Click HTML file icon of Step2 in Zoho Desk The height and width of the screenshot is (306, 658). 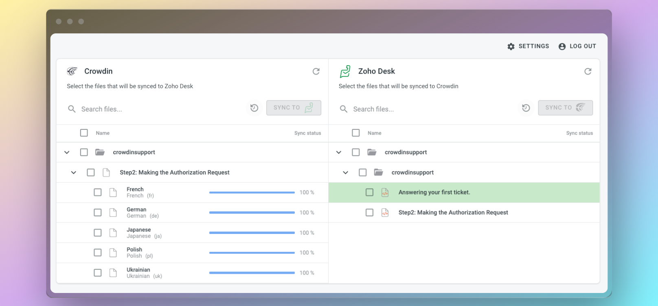point(385,212)
